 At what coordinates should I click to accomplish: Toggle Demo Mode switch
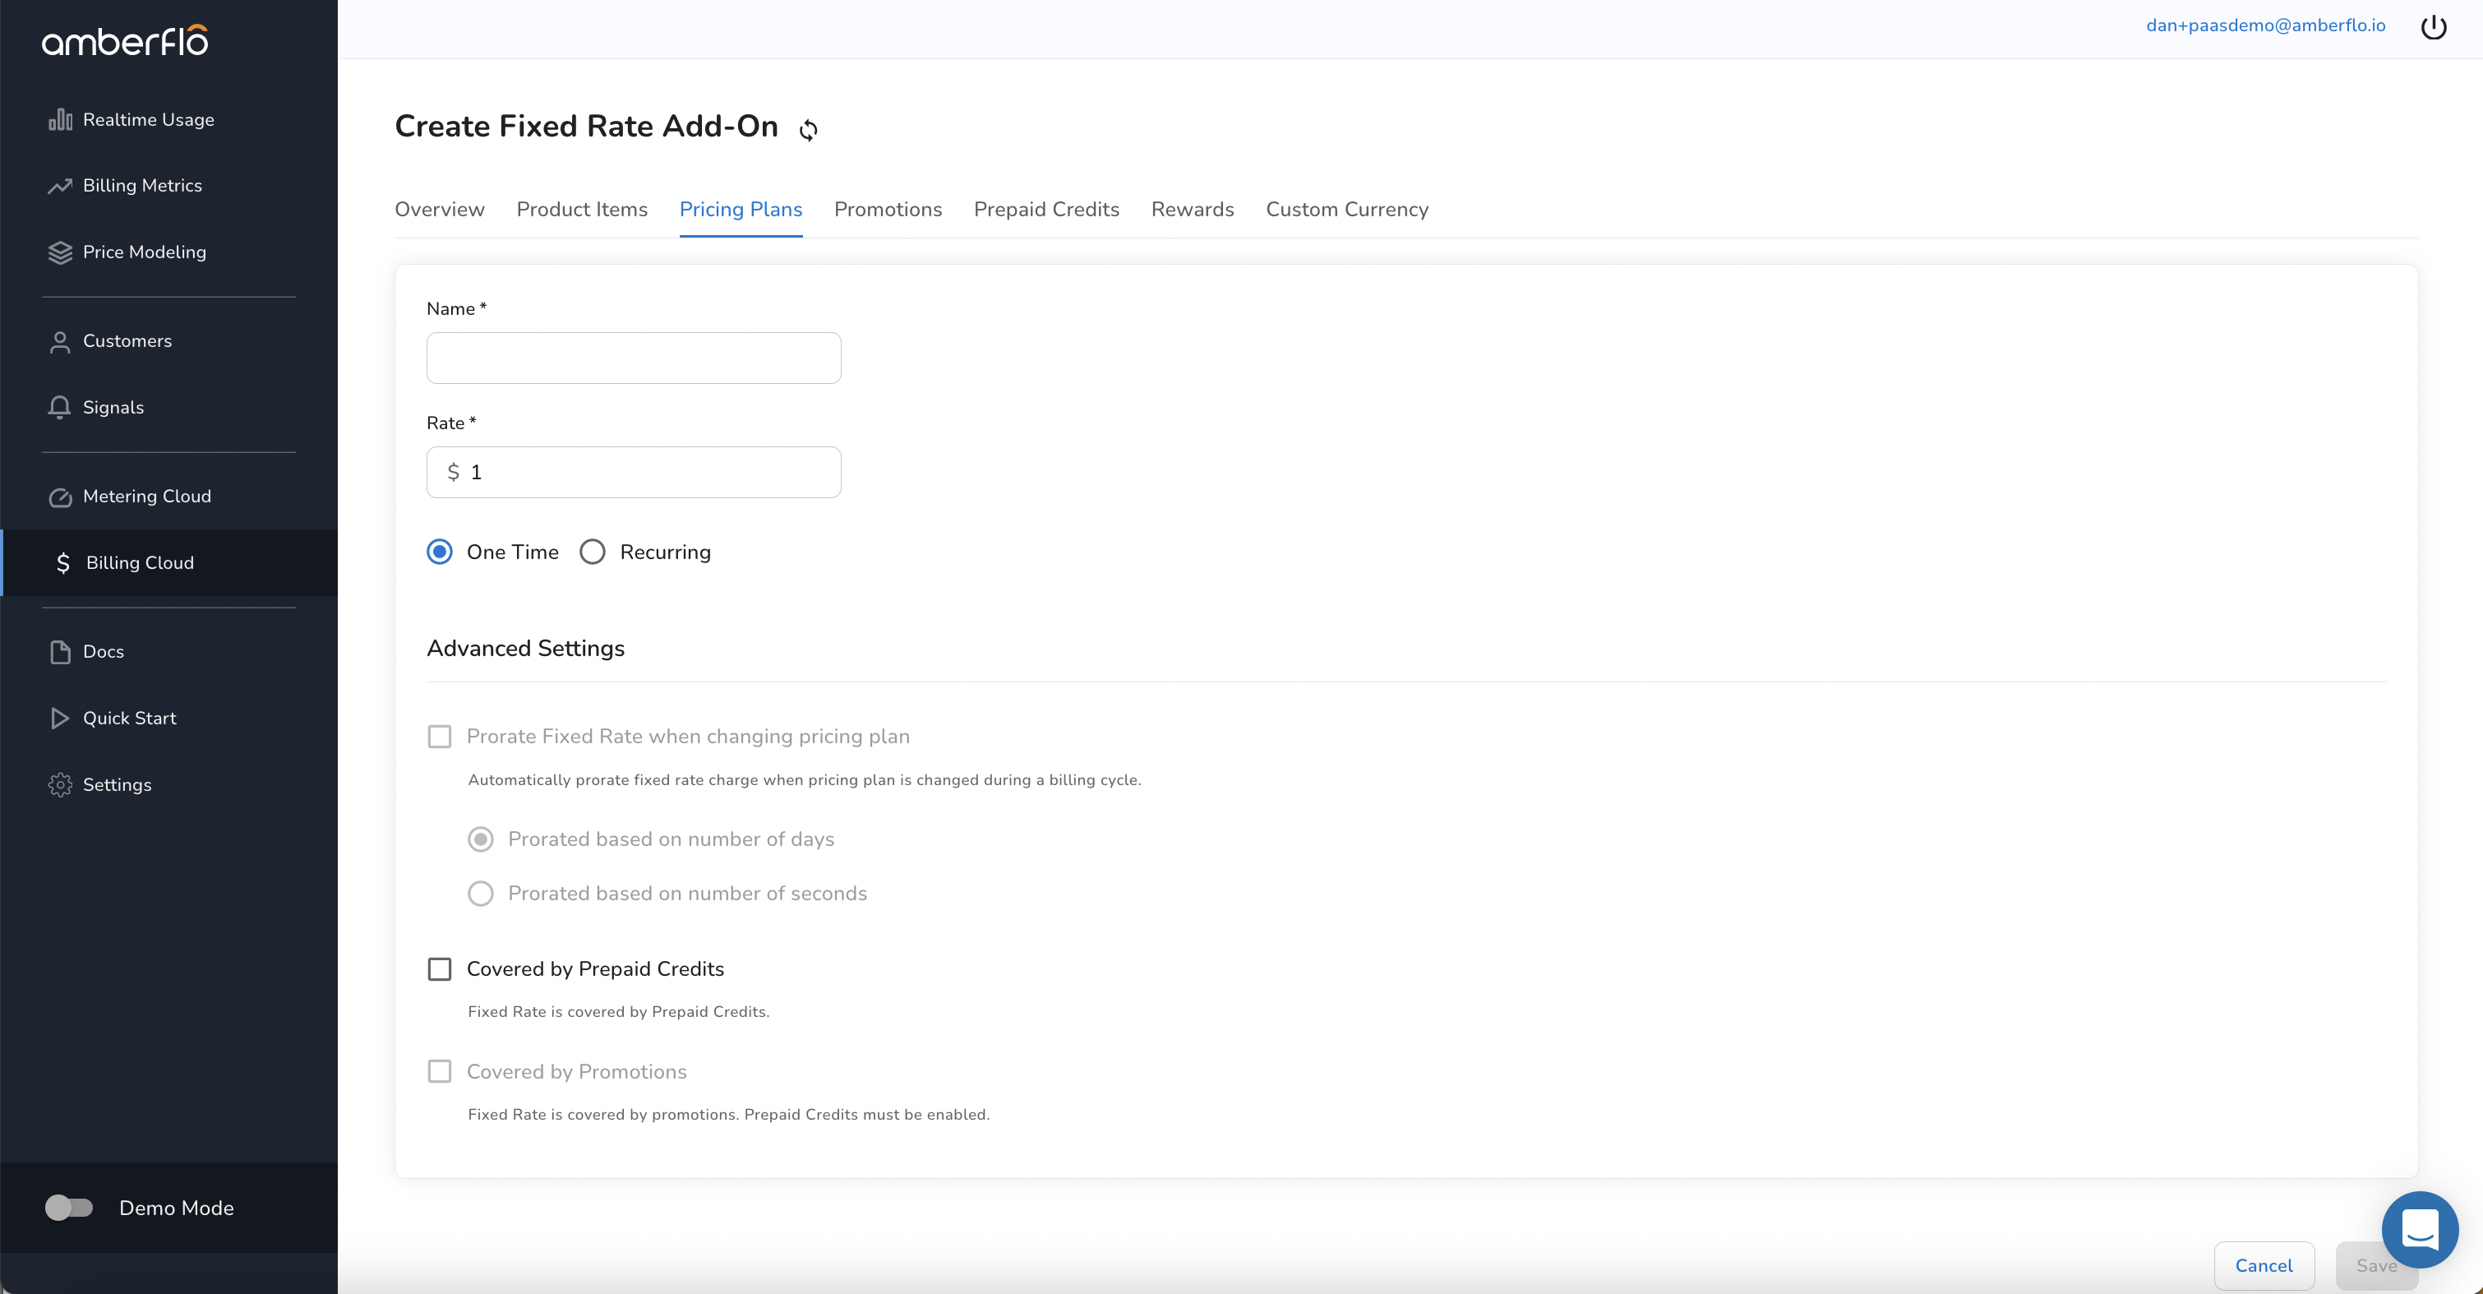[x=69, y=1207]
